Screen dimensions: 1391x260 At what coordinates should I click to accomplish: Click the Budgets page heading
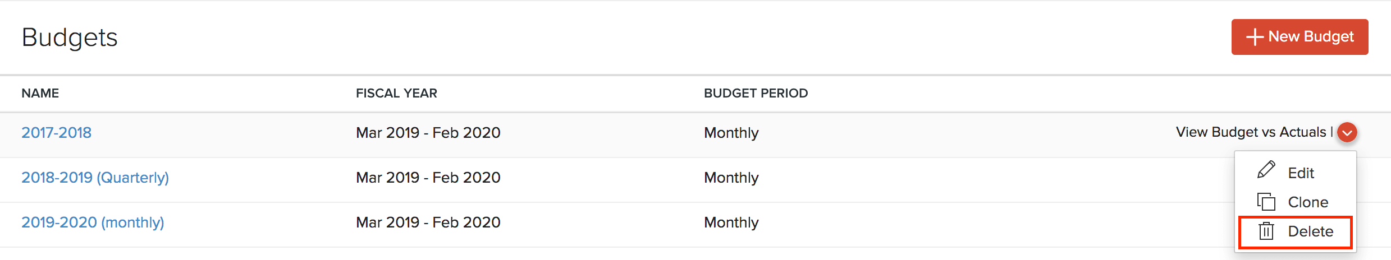click(x=70, y=38)
